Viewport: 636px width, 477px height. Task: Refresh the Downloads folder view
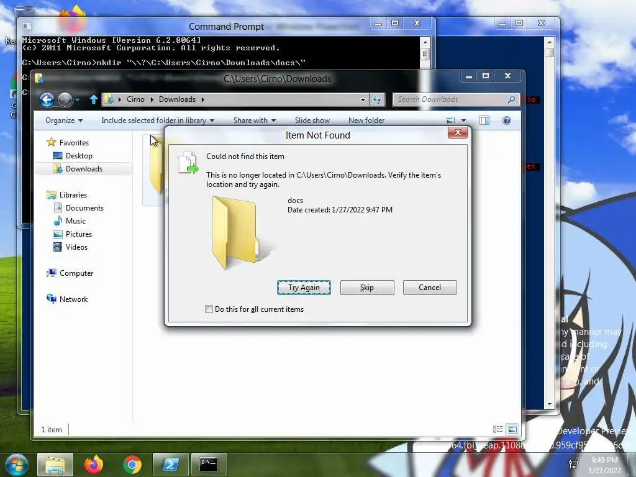(377, 99)
